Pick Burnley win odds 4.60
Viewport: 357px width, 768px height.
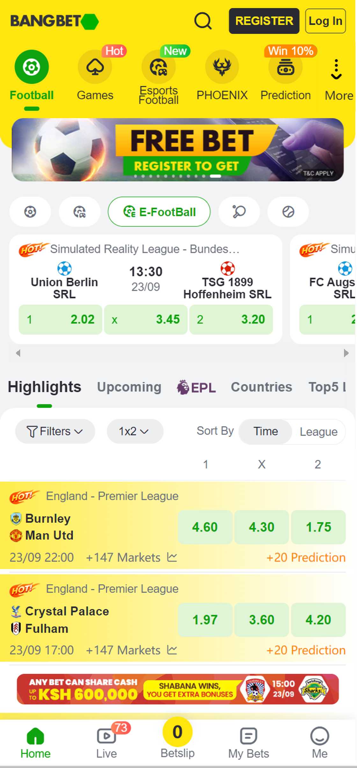point(205,527)
